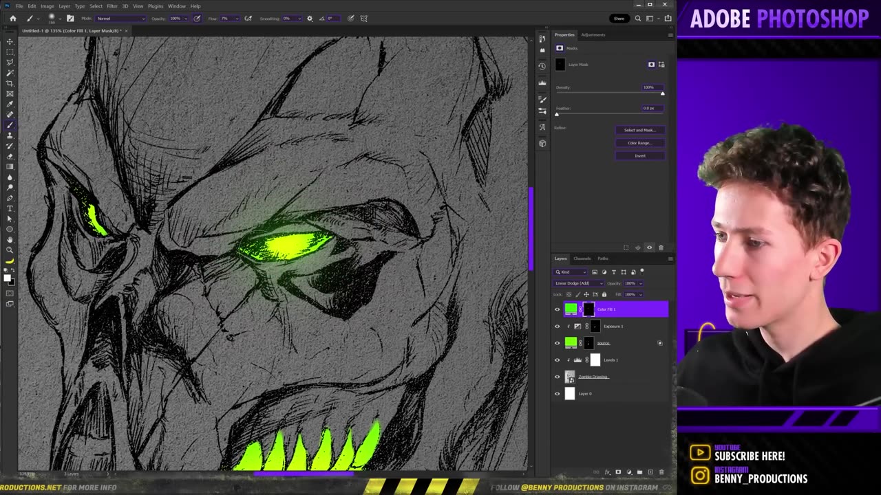Open the layer Kind filter dropdown
Viewport: 881px width, 495px height.
570,272
